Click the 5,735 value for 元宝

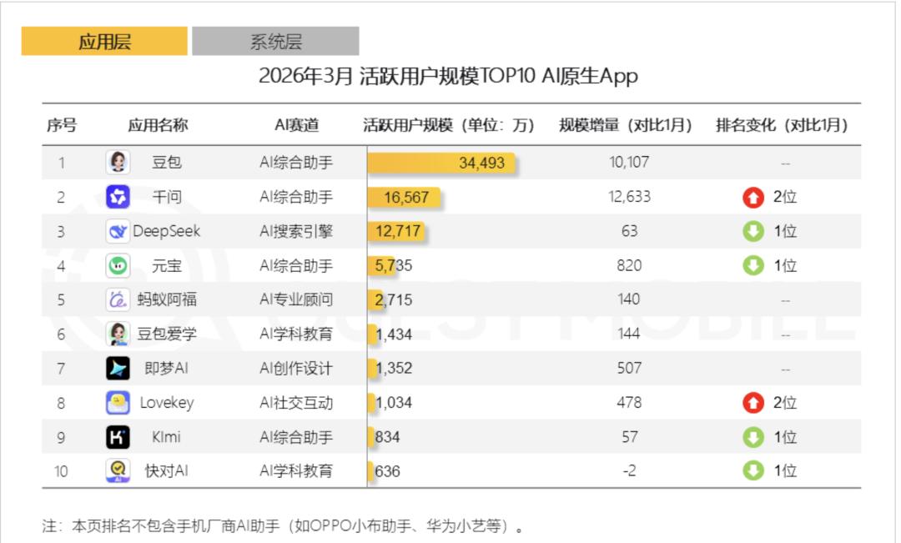(x=394, y=265)
